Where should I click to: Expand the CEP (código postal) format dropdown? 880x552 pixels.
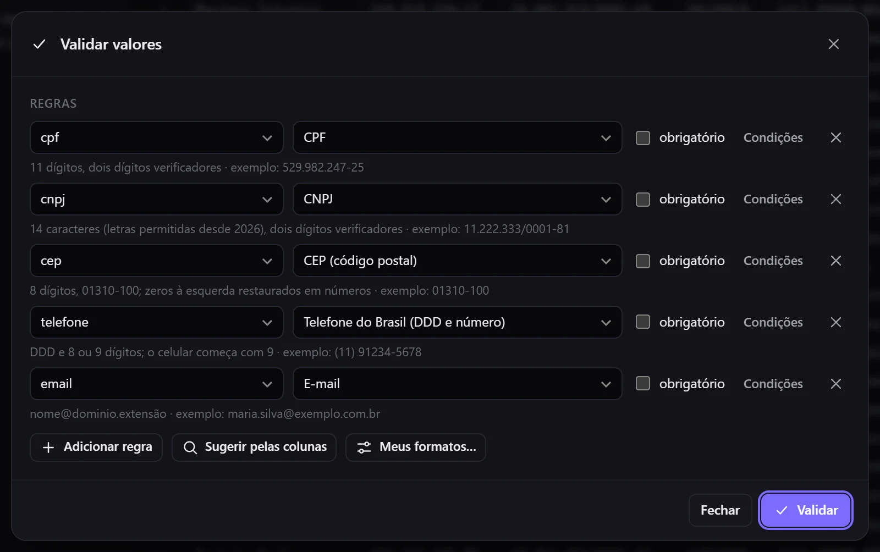pyautogui.click(x=458, y=261)
